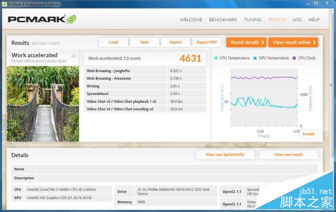The width and height of the screenshot is (336, 212).
Task: Maximize the PCMark 8 window
Action: [316, 3]
